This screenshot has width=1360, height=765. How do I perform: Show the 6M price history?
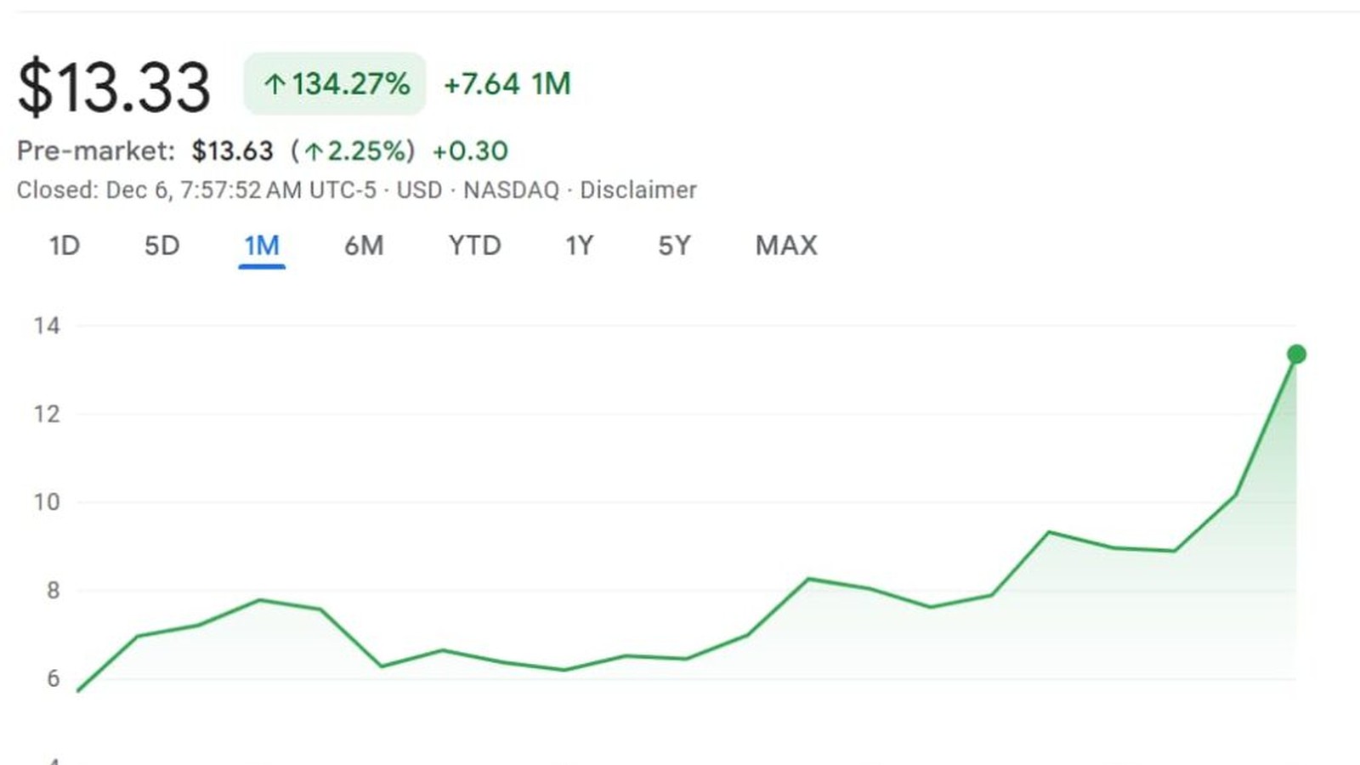pos(364,246)
